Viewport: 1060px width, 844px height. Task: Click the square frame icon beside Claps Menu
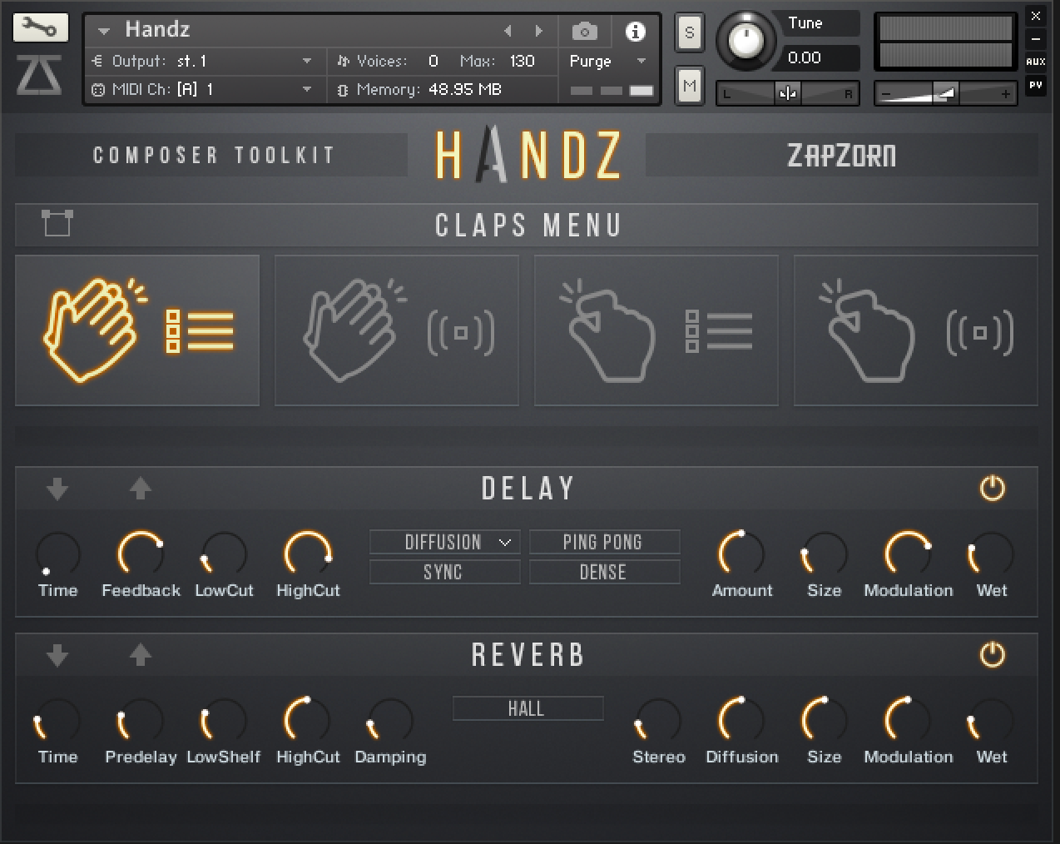(x=57, y=223)
